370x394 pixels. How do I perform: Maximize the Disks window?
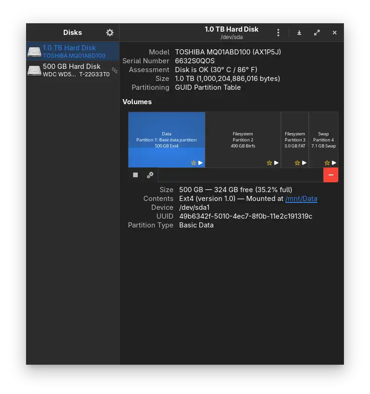317,33
